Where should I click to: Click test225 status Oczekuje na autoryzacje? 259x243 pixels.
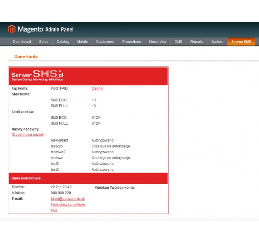pos(111,146)
